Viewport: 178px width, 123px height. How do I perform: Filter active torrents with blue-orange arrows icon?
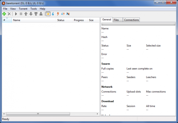(x=63, y=14)
